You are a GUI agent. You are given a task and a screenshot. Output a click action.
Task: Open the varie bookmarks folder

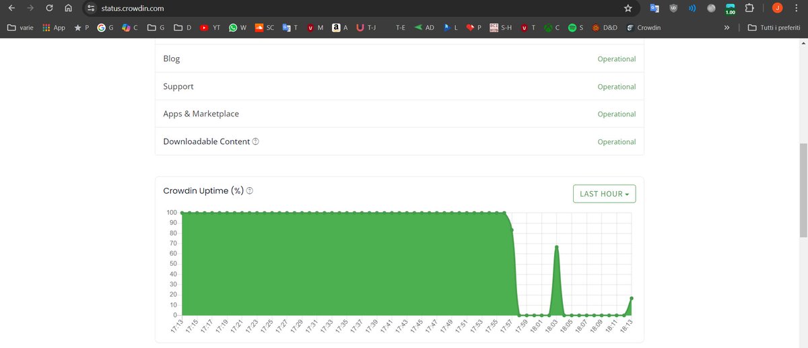pyautogui.click(x=20, y=28)
